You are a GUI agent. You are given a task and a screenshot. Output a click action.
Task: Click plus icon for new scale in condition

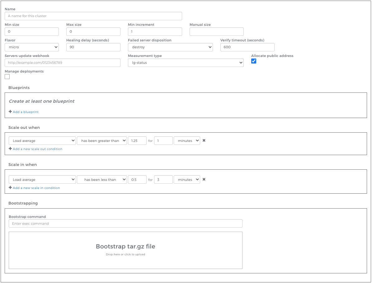coord(10,188)
